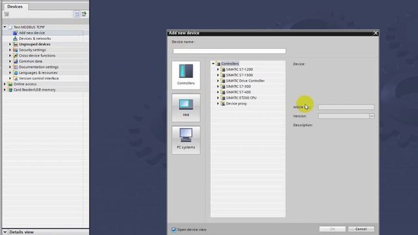Select the Test MODBUS TCPIP project label

(29, 27)
